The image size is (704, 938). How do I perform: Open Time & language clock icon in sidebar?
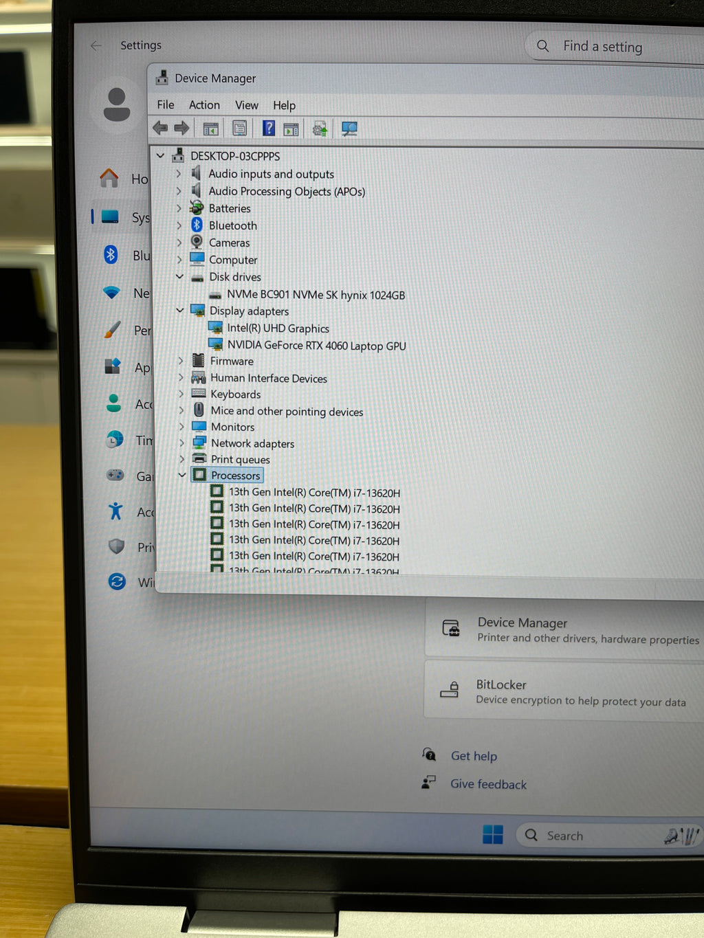pyautogui.click(x=115, y=439)
